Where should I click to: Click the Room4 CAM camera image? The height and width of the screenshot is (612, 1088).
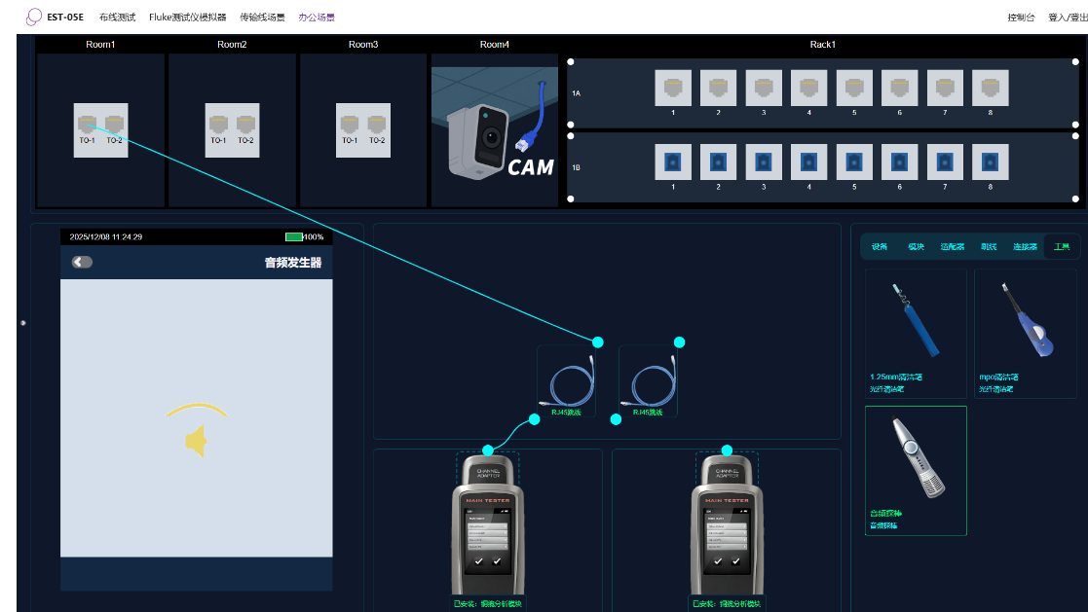(494, 129)
